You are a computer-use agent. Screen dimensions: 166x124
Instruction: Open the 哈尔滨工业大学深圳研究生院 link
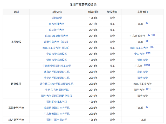click(x=57, y=84)
